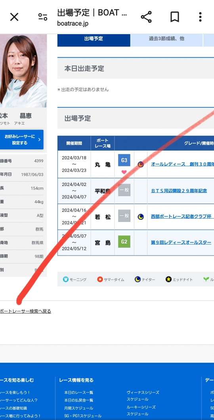Open 月間スケジュール footer link

pyautogui.click(x=78, y=408)
